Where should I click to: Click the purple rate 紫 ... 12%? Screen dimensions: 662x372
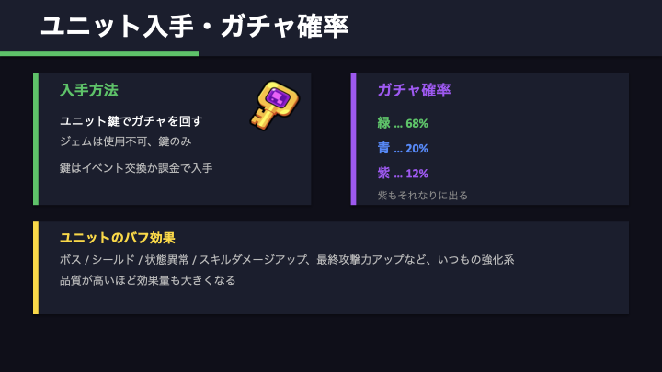coord(403,173)
